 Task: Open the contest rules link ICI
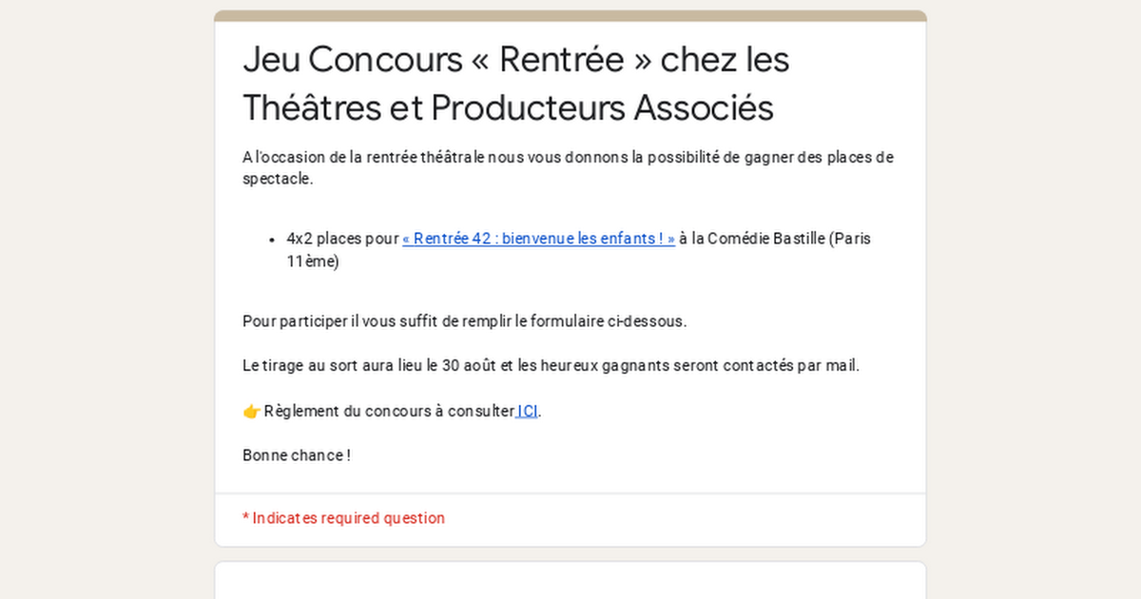(528, 411)
